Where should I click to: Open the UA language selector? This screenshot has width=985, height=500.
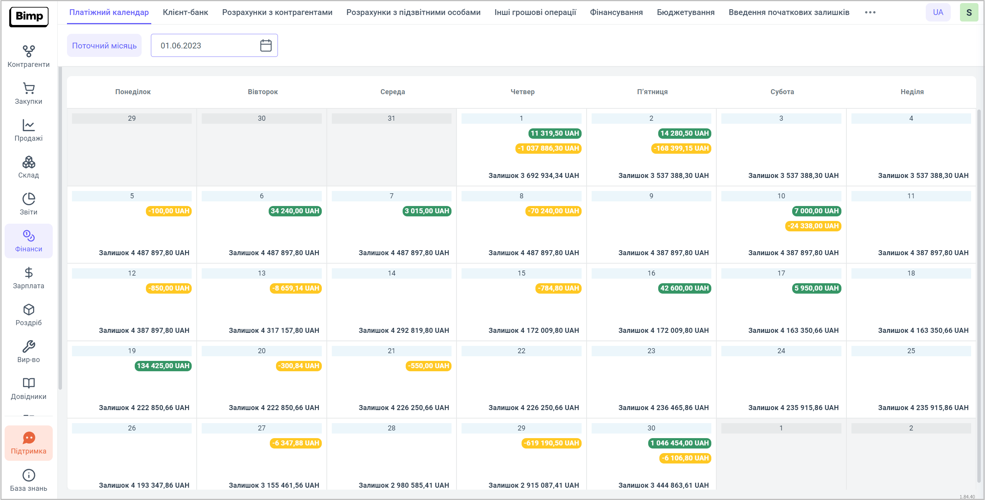point(938,12)
